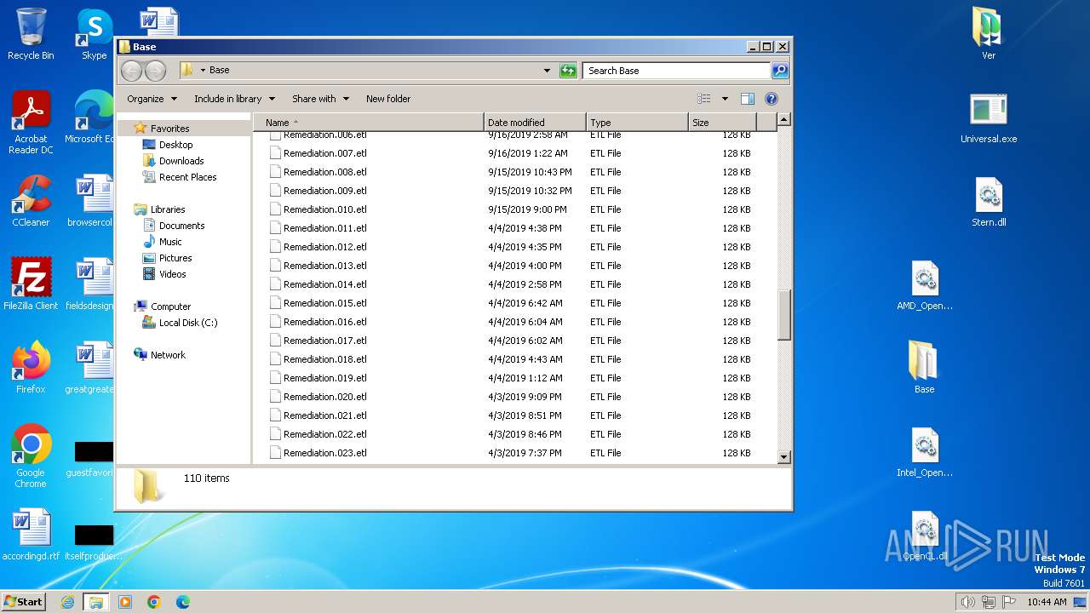
Task: Select the Firefox desktop icon
Action: [x=31, y=368]
